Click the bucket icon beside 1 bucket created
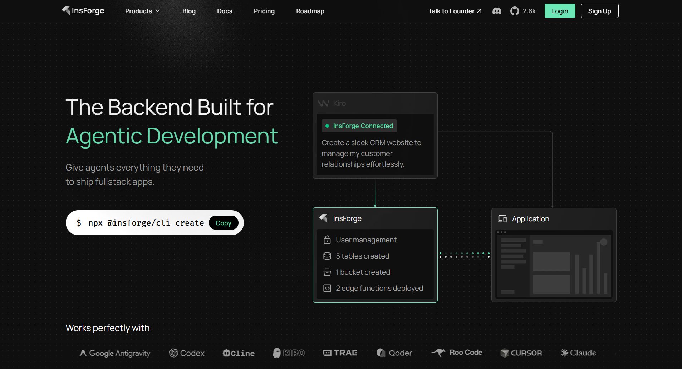This screenshot has width=682, height=369. [327, 272]
